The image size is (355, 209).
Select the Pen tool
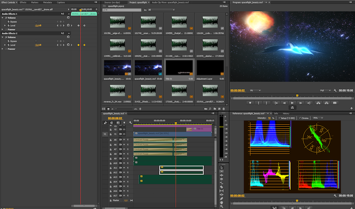click(x=221, y=199)
